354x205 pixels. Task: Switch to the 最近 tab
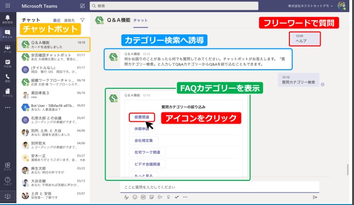57,20
